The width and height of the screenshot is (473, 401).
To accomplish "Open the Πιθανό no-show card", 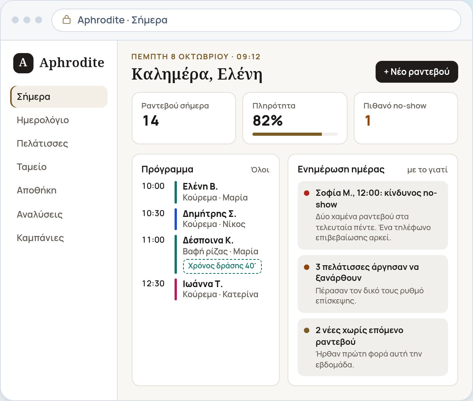I will (406, 118).
